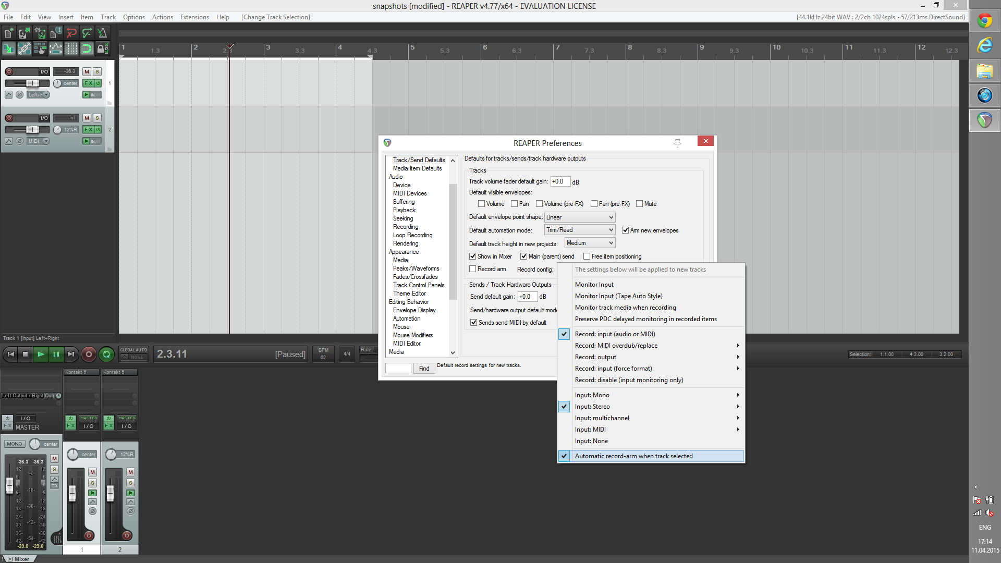Record-arm track 2 in track panel
The height and width of the screenshot is (563, 1001).
(9, 118)
